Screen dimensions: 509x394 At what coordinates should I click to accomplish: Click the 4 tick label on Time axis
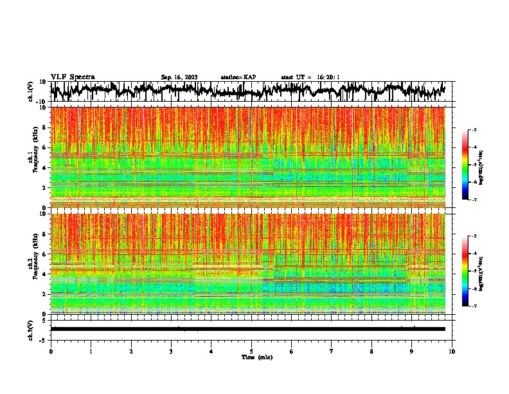point(211,352)
